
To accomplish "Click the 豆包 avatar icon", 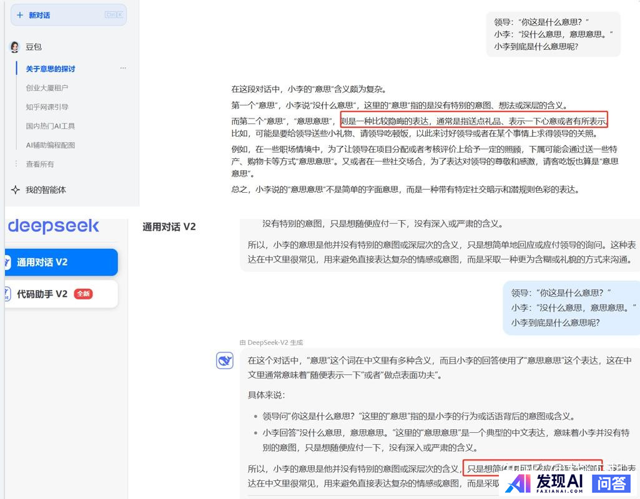I will pos(15,47).
